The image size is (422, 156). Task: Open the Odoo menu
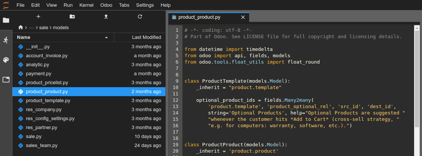106,5
